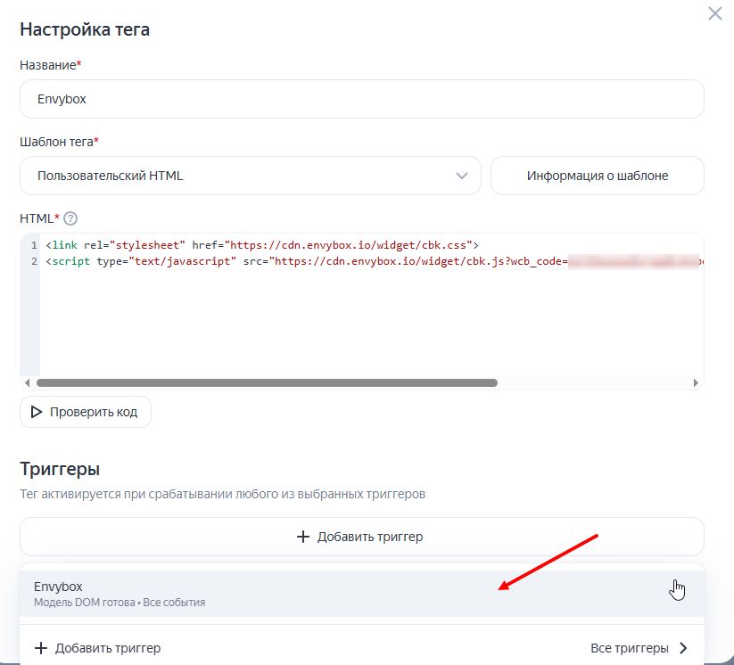Click the wide Добавить триггер button under Триггеры
Viewport: 734px width, 665px height.
tap(361, 537)
